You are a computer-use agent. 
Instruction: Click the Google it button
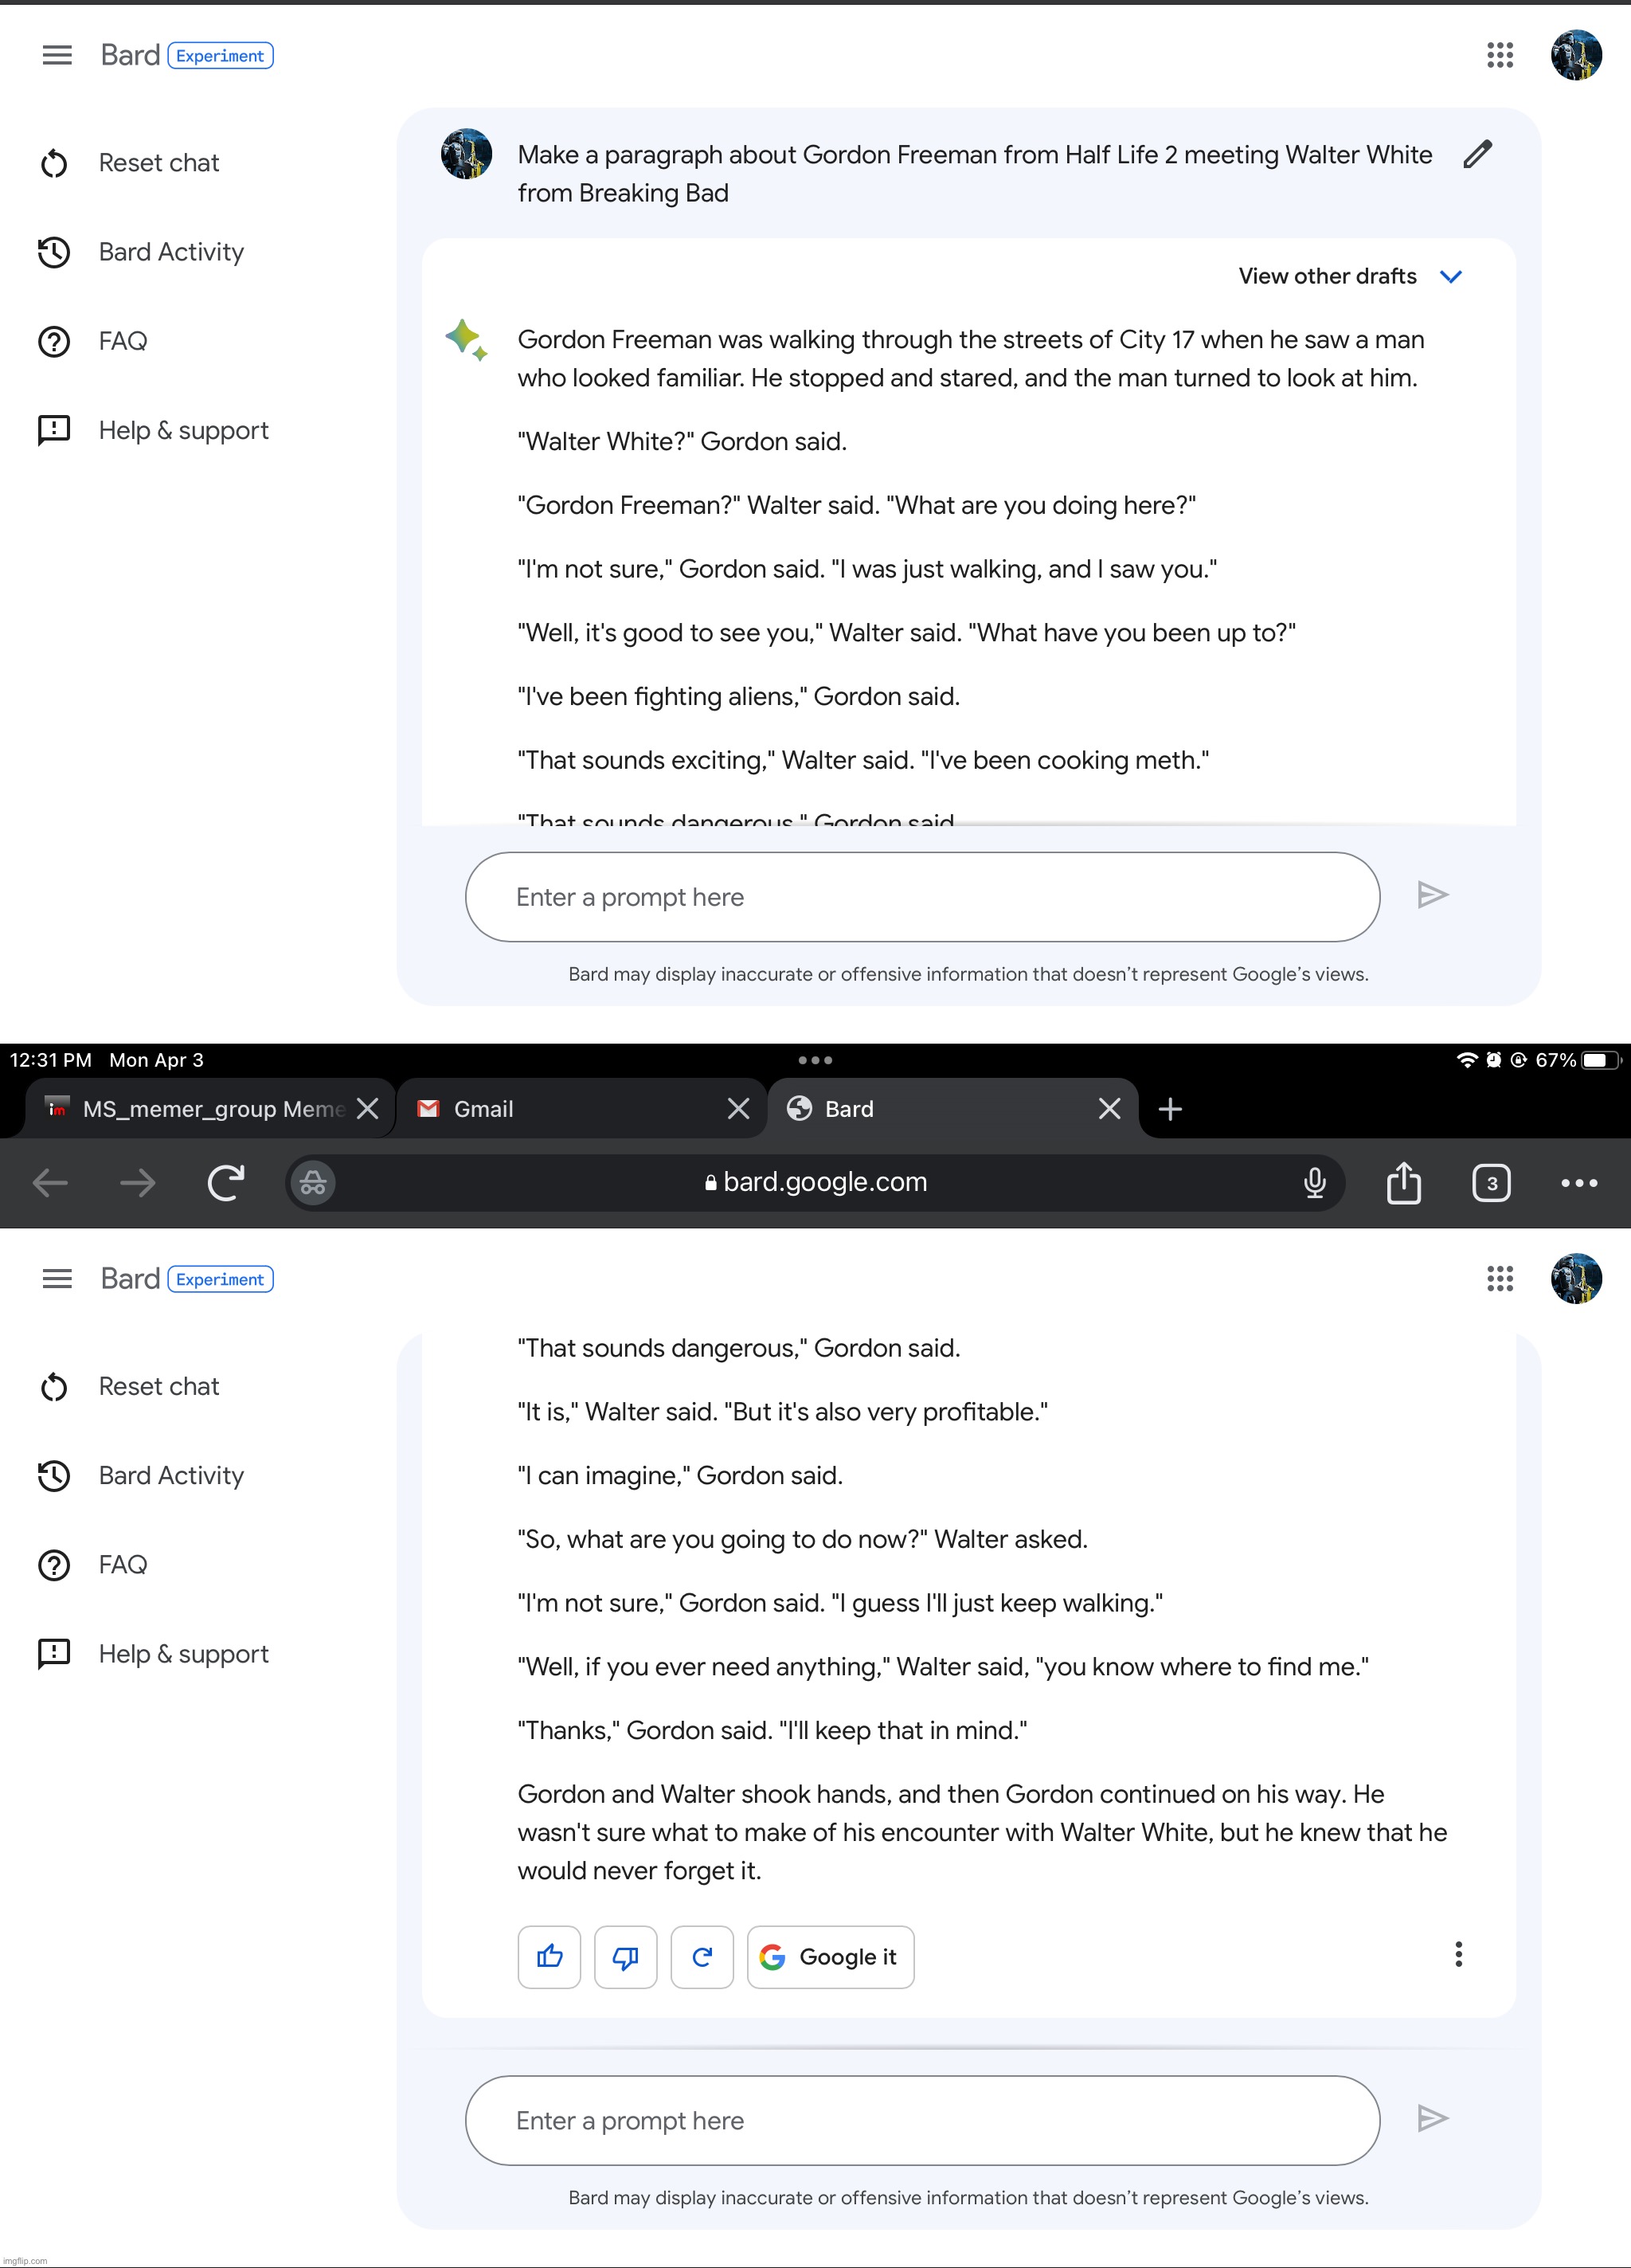[830, 1956]
